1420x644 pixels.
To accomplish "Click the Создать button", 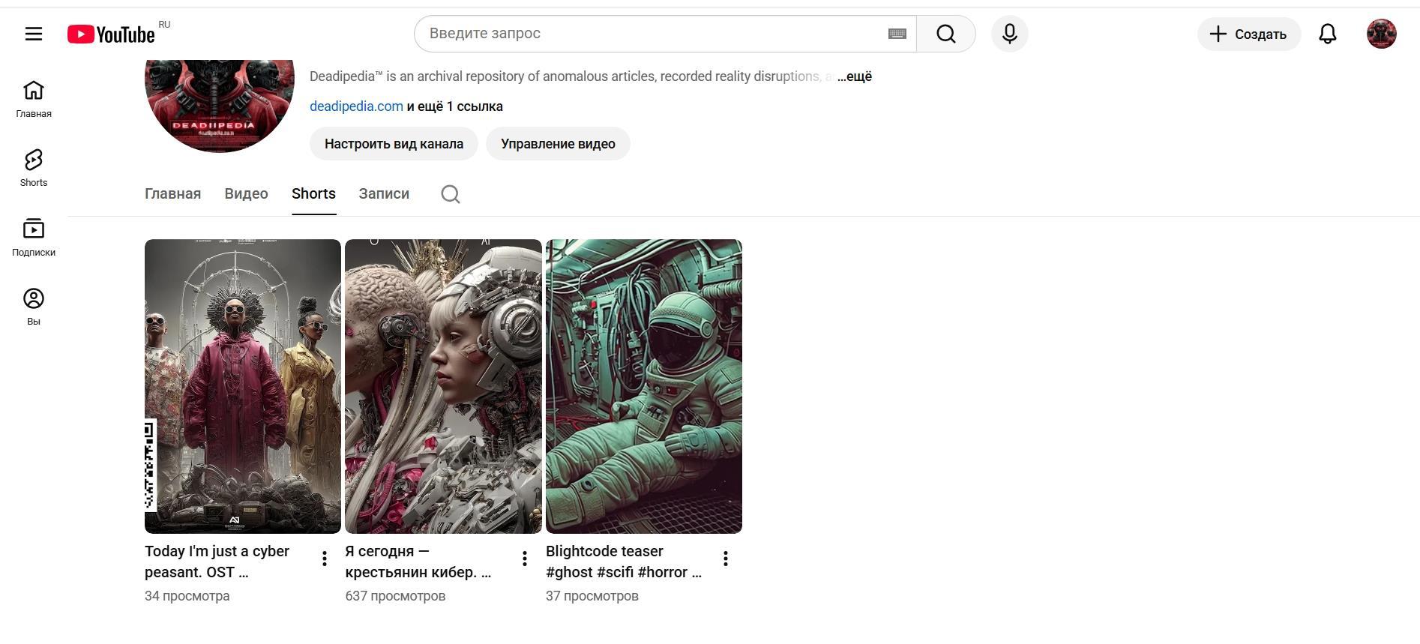I will [1248, 34].
